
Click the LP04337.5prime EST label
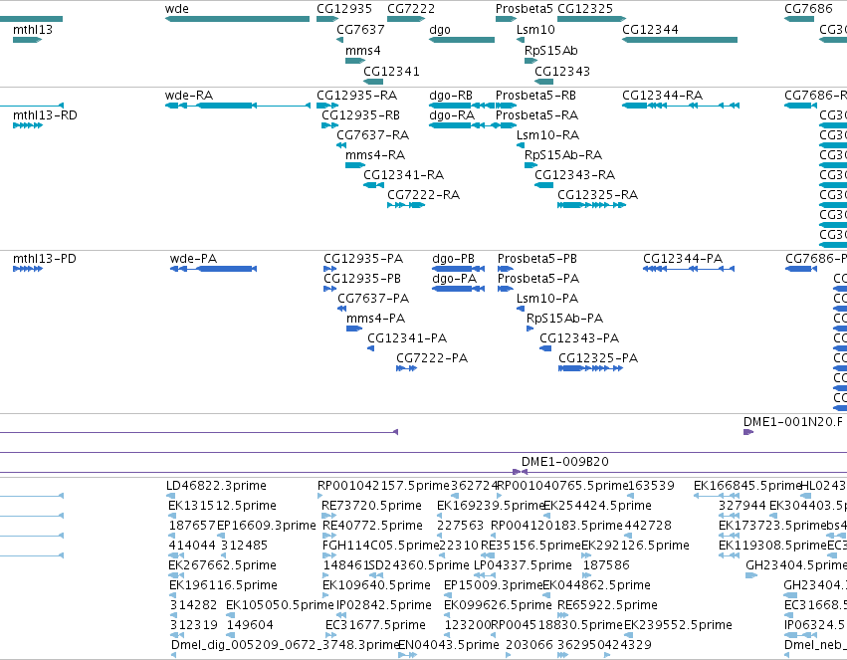[523, 566]
